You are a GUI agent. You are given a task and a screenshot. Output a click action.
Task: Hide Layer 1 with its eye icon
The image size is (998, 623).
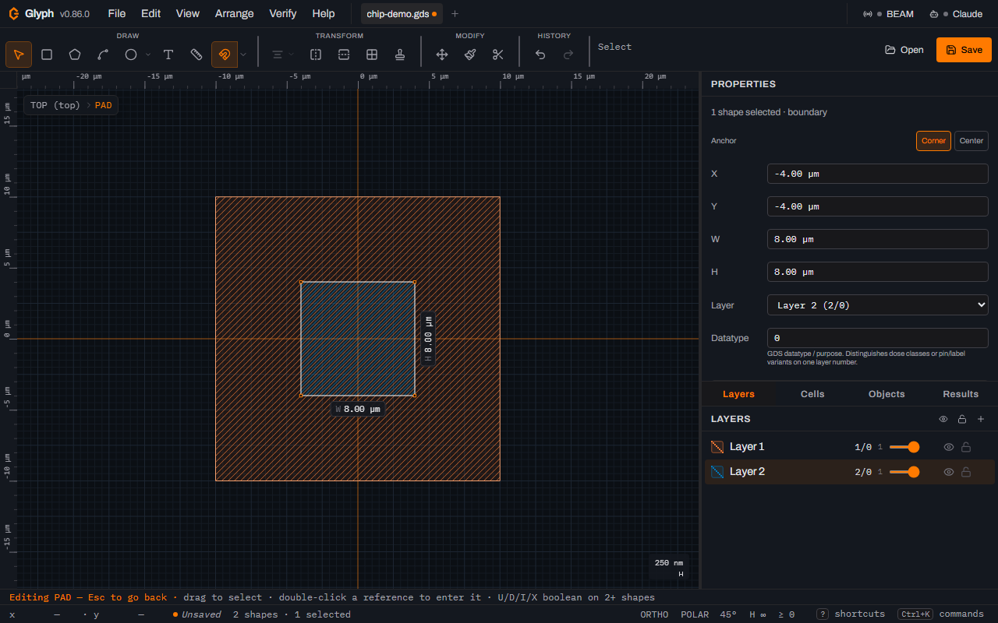click(x=949, y=447)
